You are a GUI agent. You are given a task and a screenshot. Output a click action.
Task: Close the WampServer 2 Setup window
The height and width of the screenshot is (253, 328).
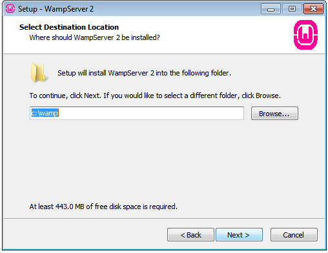(x=313, y=9)
